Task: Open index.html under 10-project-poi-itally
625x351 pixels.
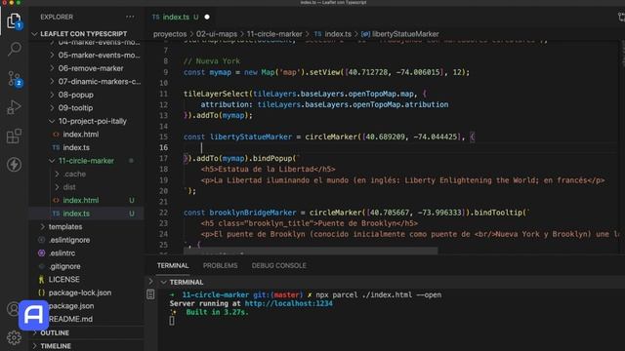Action: 80,135
